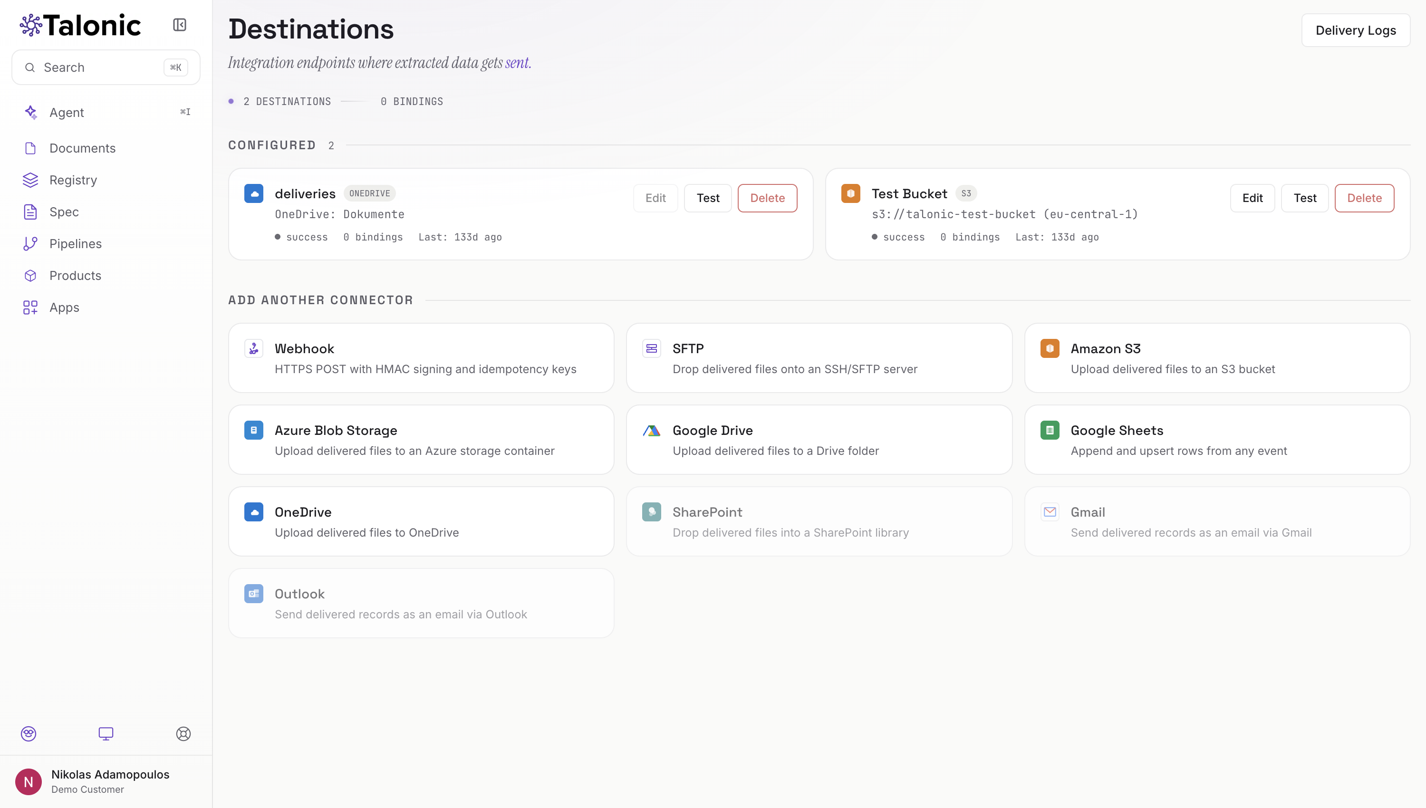This screenshot has height=808, width=1426.
Task: Click the Pipelines branch icon
Action: tap(30, 244)
